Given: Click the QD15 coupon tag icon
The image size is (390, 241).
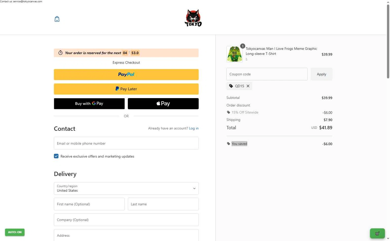Looking at the screenshot, I should 231,86.
